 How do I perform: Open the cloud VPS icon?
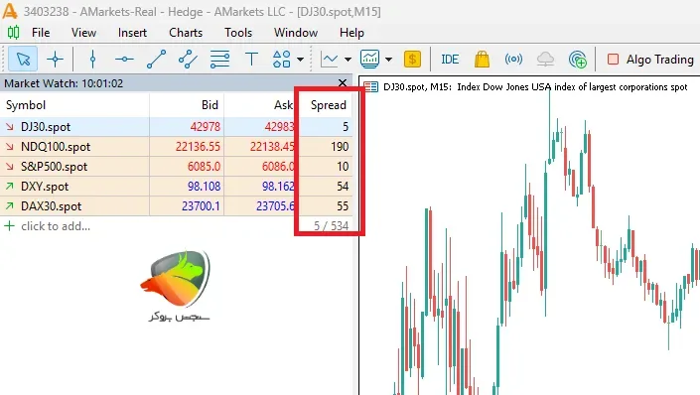545,59
